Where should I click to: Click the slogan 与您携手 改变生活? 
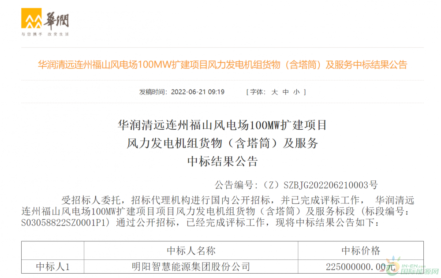(x=45, y=34)
